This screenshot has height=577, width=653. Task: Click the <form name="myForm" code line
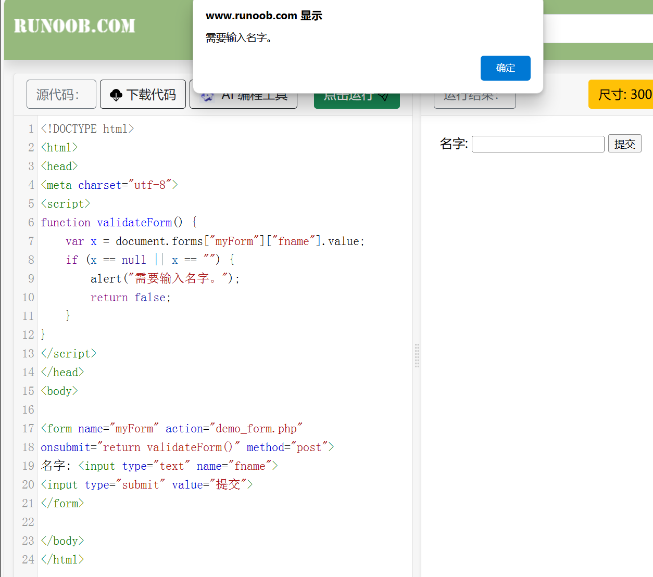(172, 428)
